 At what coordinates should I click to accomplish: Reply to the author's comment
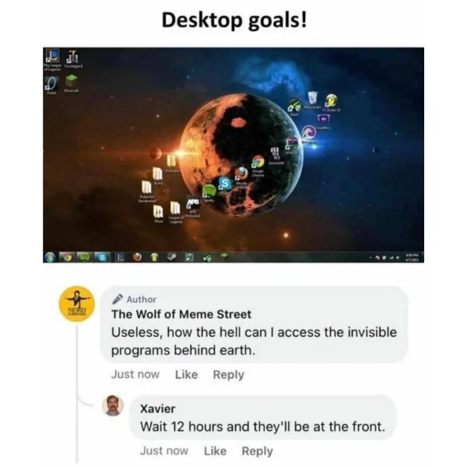click(x=228, y=374)
